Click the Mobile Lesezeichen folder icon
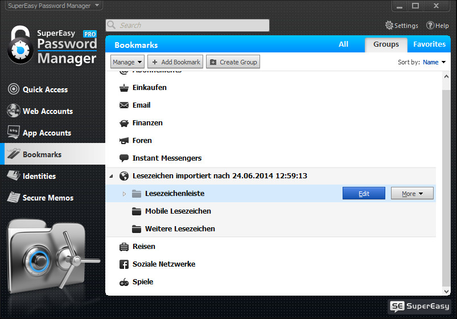The width and height of the screenshot is (457, 319). [x=137, y=211]
